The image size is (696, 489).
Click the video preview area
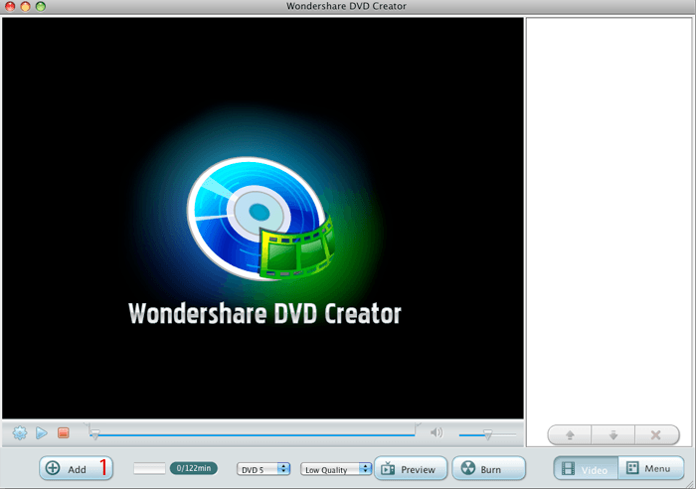[262, 218]
